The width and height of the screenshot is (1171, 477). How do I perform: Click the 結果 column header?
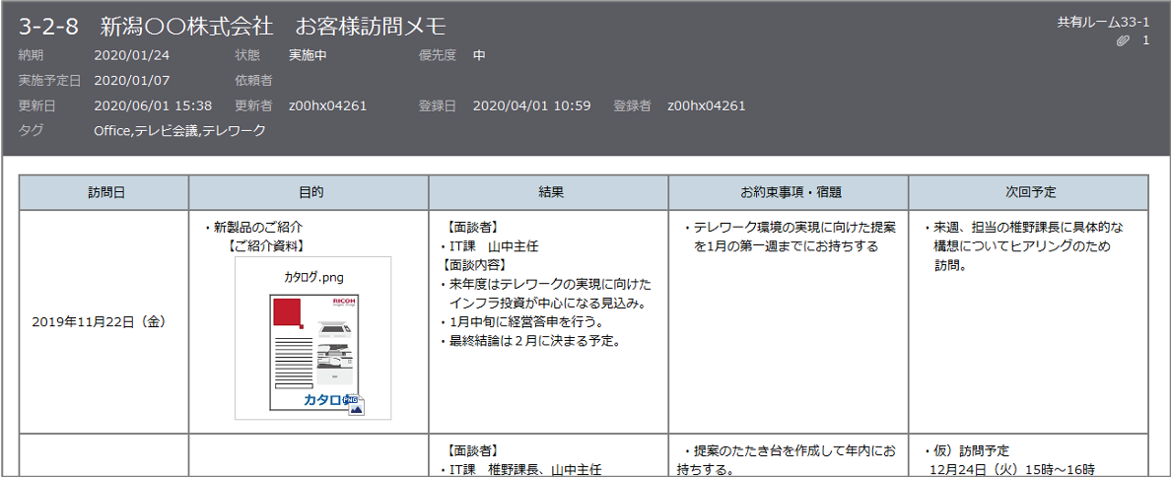548,192
